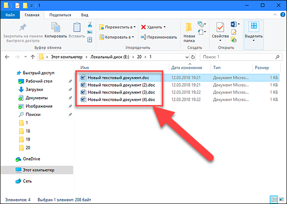Click folder 20 in the address path

point(139,57)
